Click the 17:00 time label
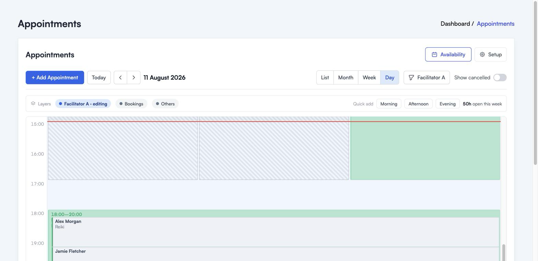This screenshot has height=261, width=538. (37, 184)
